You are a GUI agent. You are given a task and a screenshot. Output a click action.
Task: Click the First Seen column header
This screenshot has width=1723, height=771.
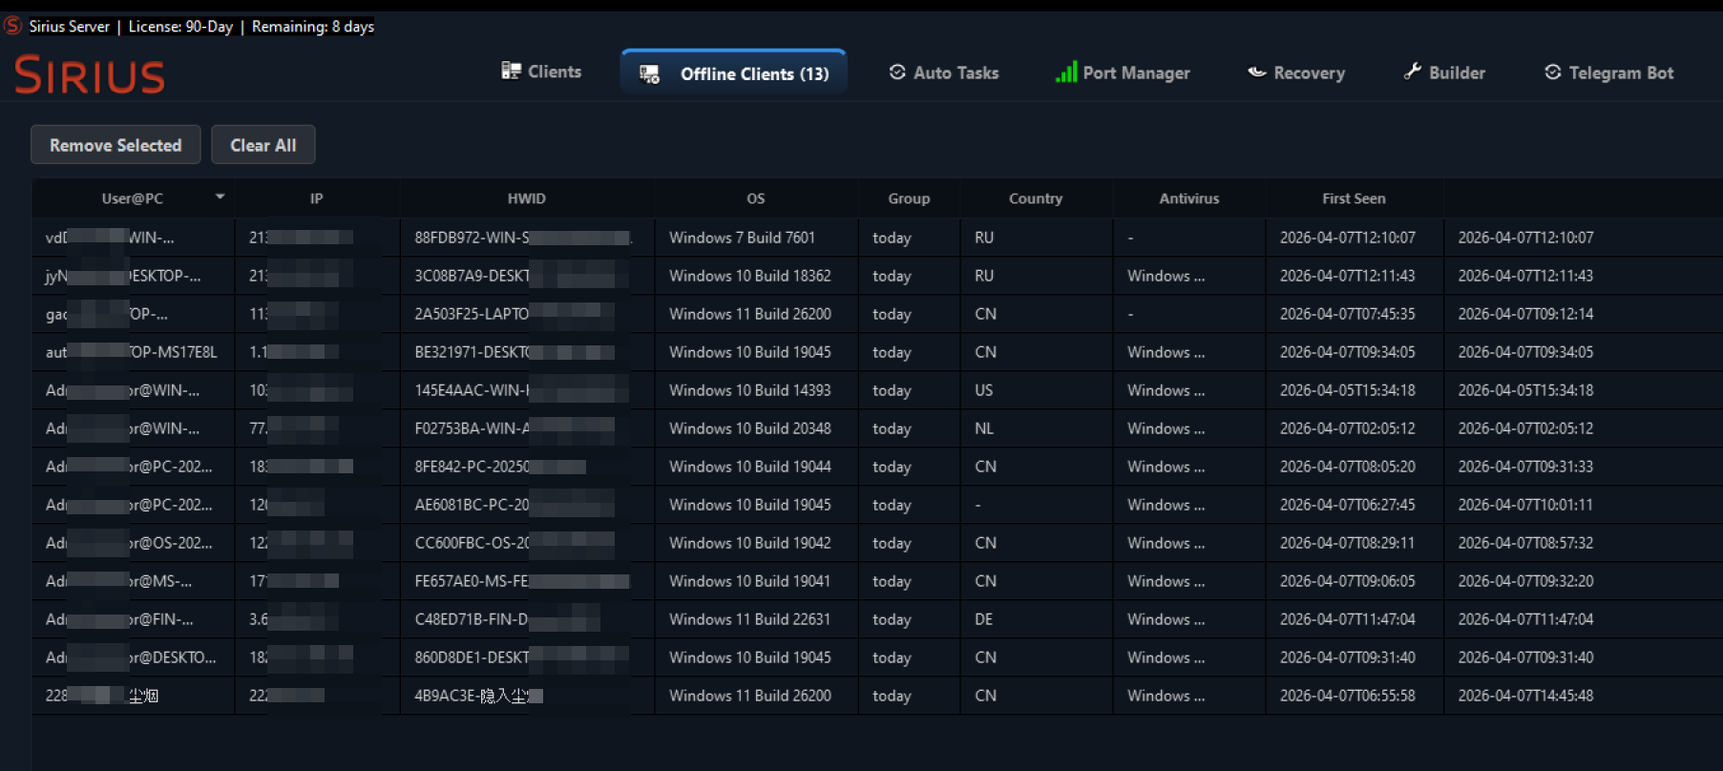(x=1354, y=198)
